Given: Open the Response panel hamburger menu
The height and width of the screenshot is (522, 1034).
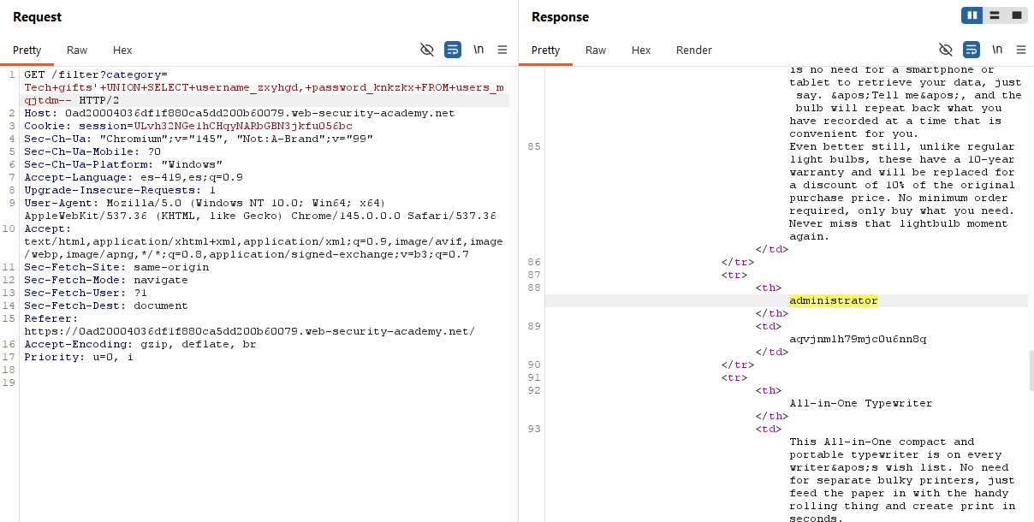Looking at the screenshot, I should pos(1021,50).
